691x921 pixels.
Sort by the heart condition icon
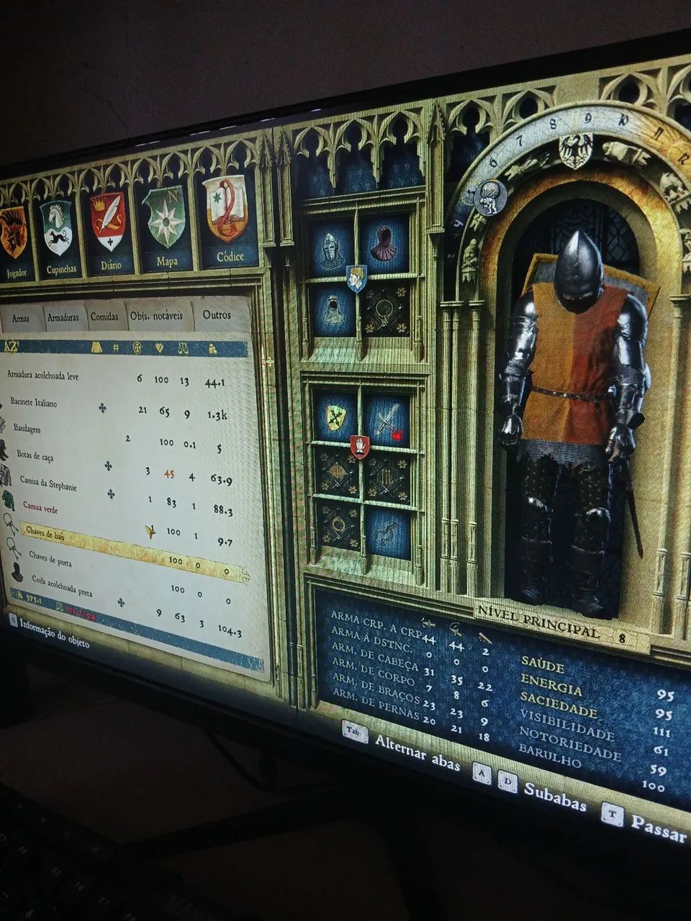tap(160, 348)
